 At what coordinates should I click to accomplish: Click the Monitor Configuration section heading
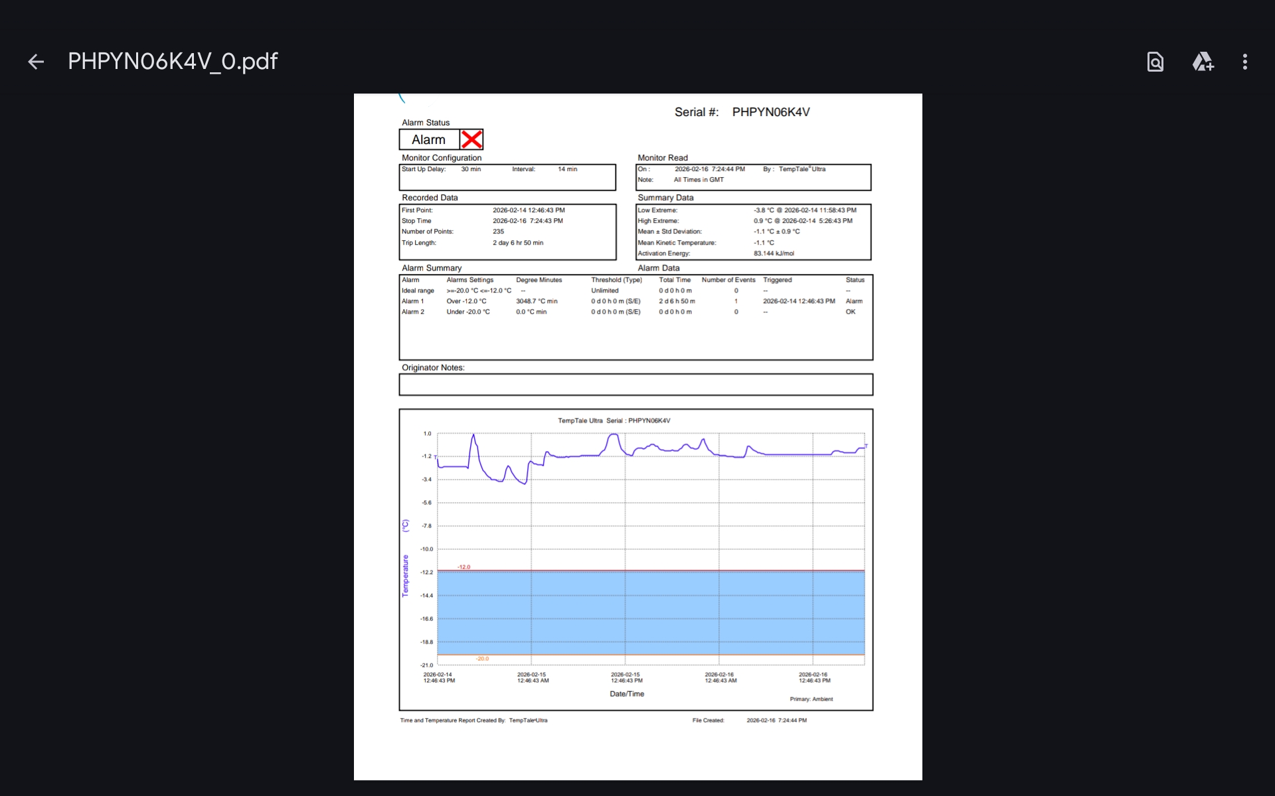(442, 158)
